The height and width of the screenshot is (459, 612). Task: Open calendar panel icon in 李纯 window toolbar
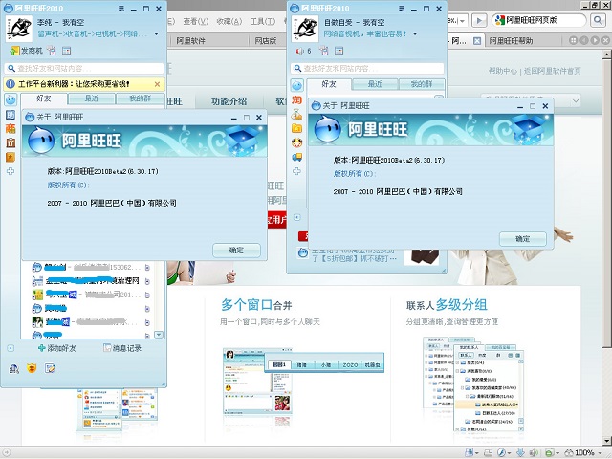66,51
